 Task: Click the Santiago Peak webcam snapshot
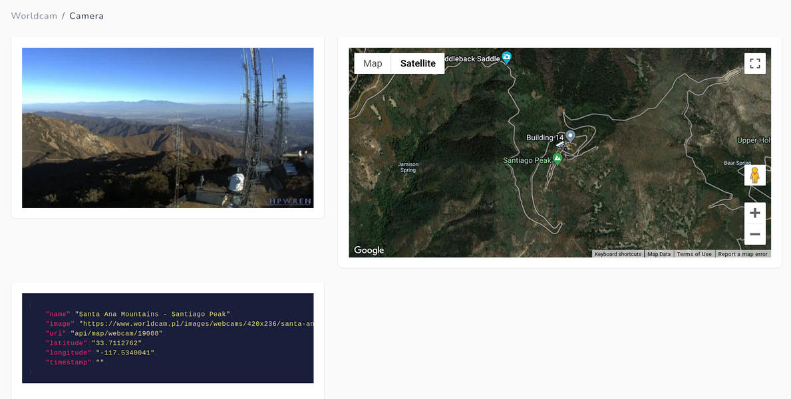[x=168, y=128]
